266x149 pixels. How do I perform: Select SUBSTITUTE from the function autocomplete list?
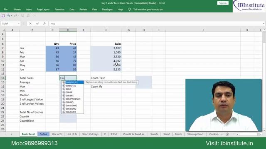[73, 82]
